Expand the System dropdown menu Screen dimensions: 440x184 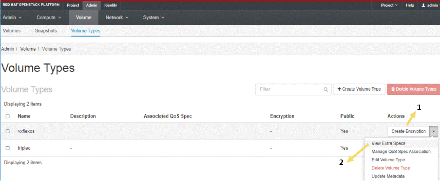click(154, 17)
